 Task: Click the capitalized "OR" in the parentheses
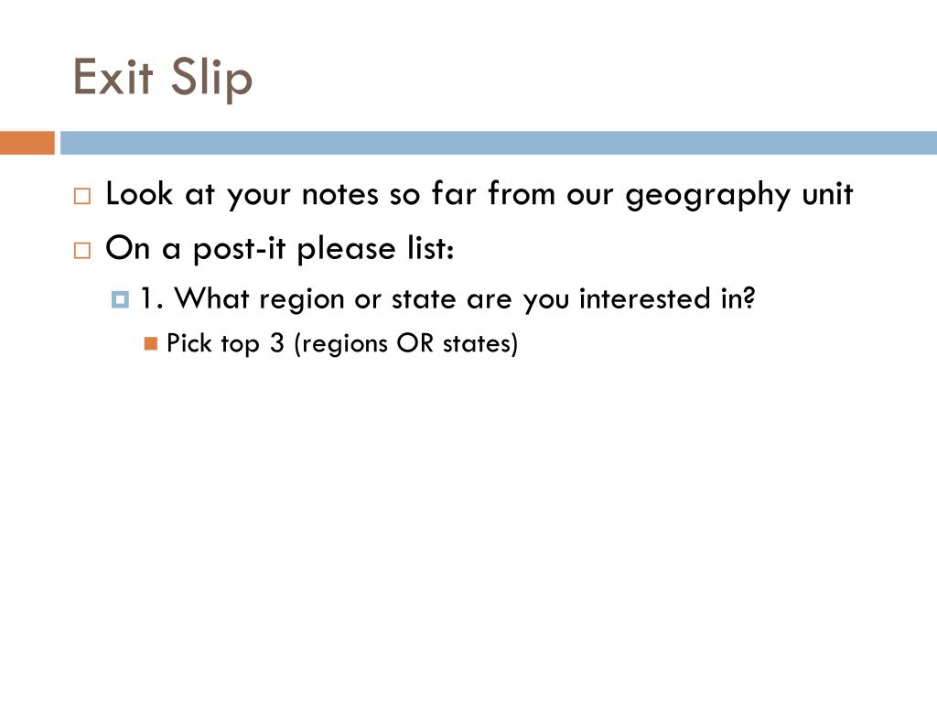411,344
